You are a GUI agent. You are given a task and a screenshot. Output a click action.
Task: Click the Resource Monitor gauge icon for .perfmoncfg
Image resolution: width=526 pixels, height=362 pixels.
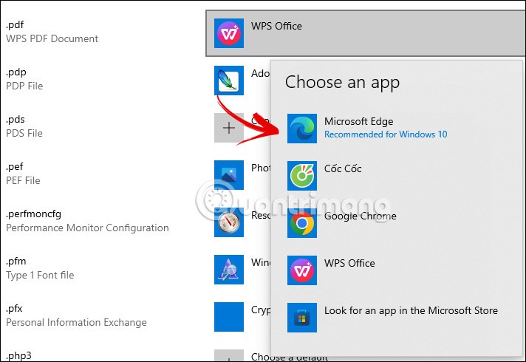pos(229,222)
